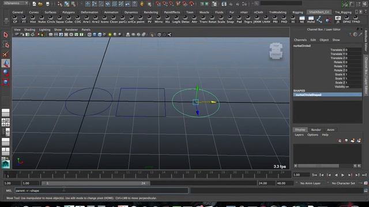Run the Cube shelf script
The image size is (369, 207).
coord(69,19)
